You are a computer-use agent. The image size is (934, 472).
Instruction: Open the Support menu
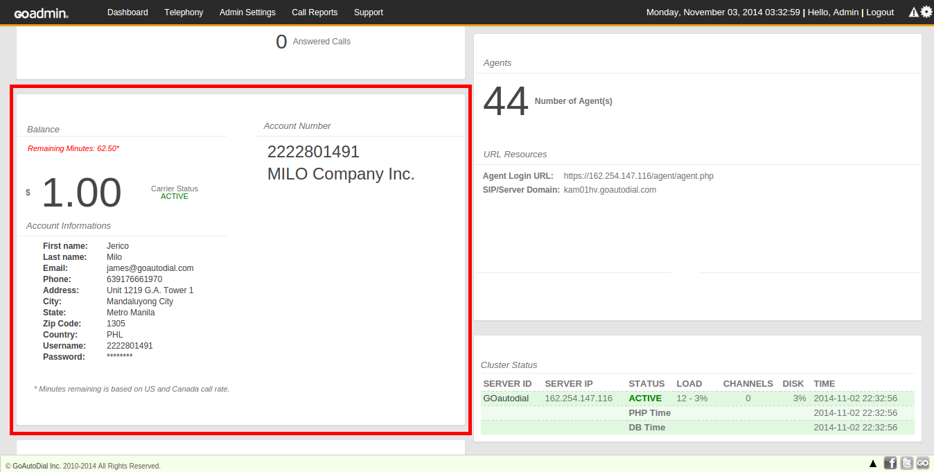tap(369, 12)
